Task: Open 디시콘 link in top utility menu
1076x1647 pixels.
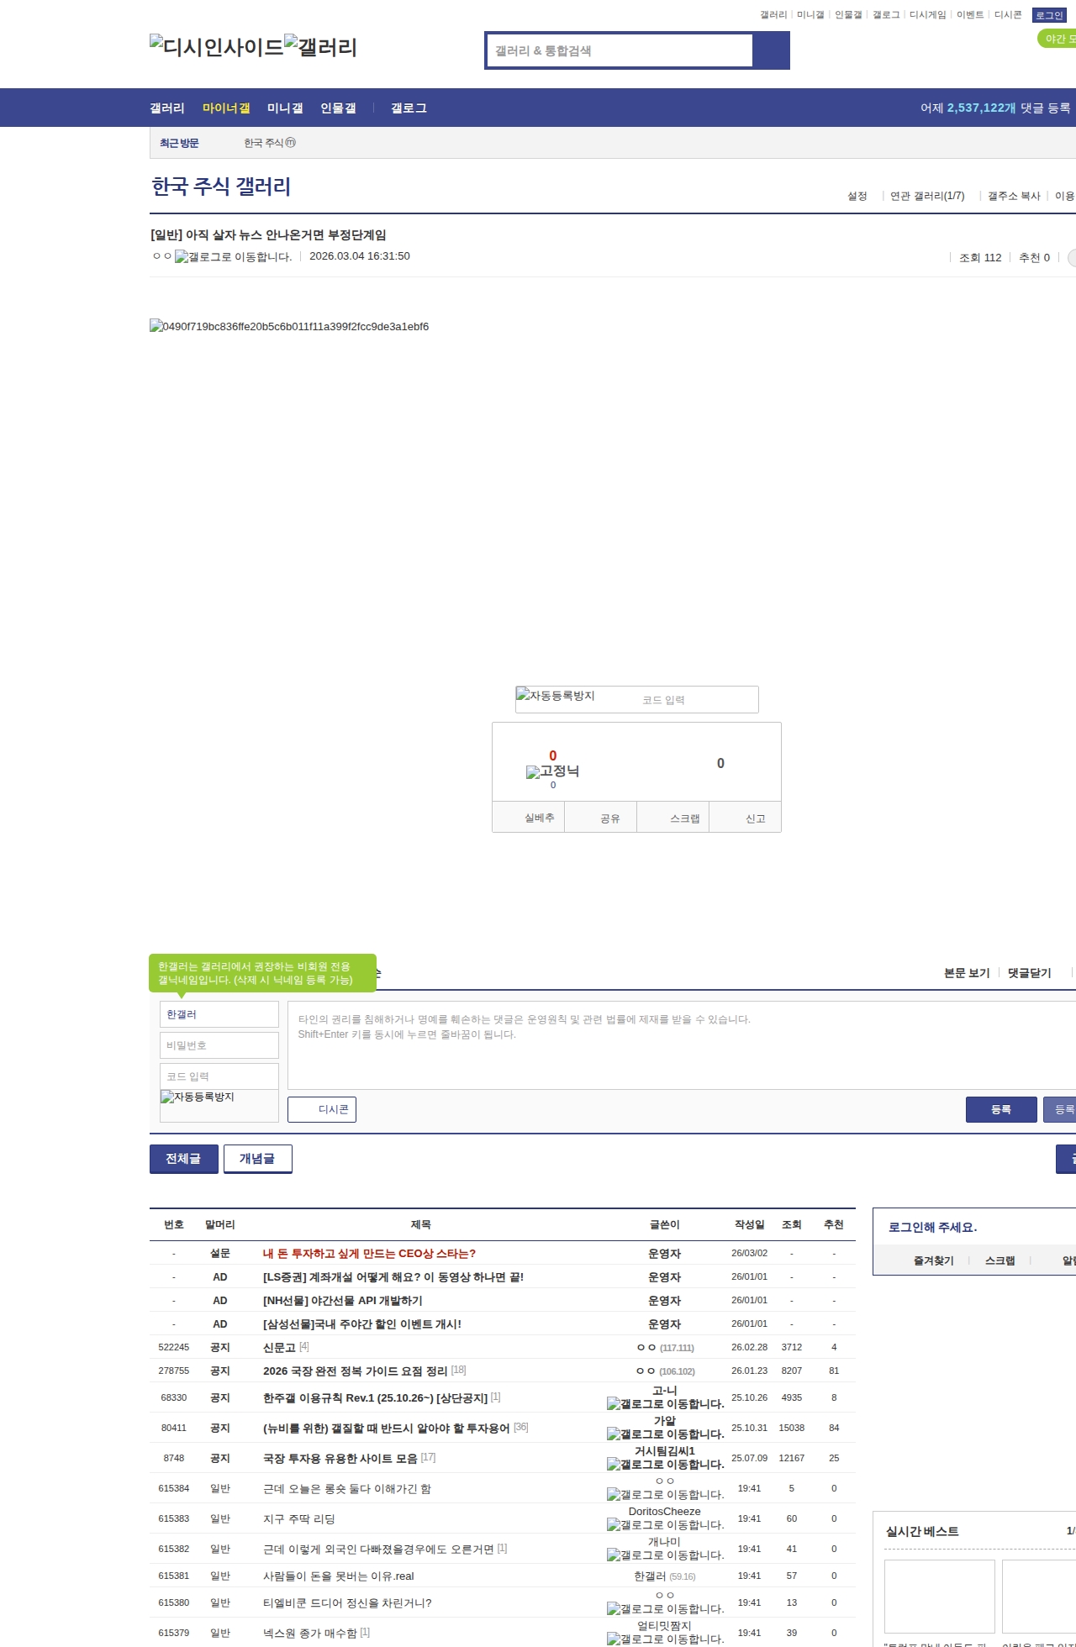Action: tap(1008, 15)
